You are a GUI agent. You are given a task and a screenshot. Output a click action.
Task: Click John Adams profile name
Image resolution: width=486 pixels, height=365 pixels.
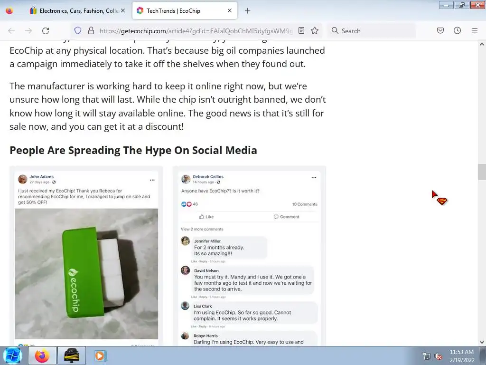[42, 177]
